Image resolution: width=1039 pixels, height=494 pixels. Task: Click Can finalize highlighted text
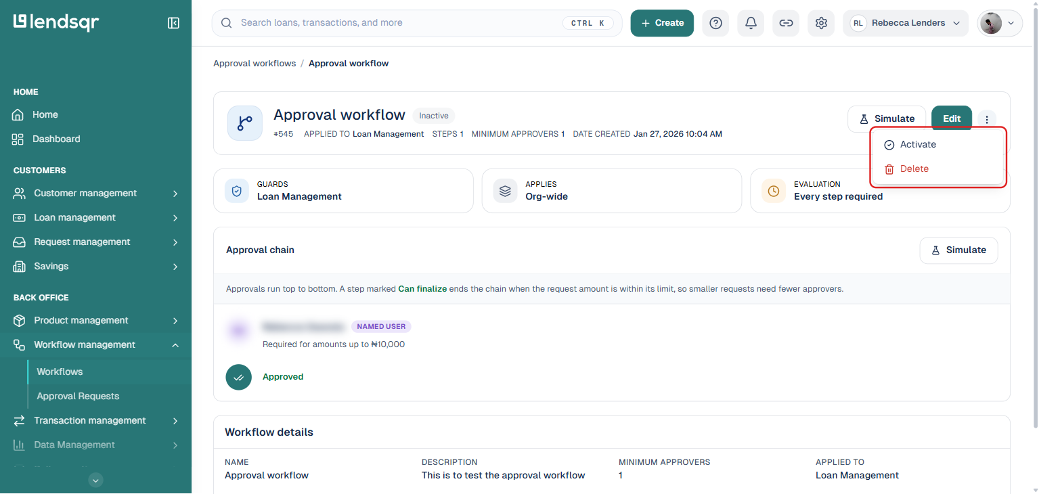422,288
